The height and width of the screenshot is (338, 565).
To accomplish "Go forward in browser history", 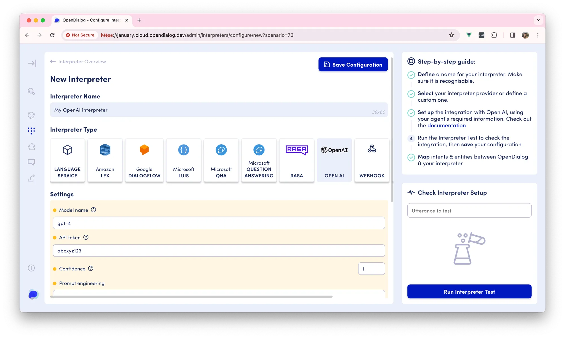I will [40, 35].
